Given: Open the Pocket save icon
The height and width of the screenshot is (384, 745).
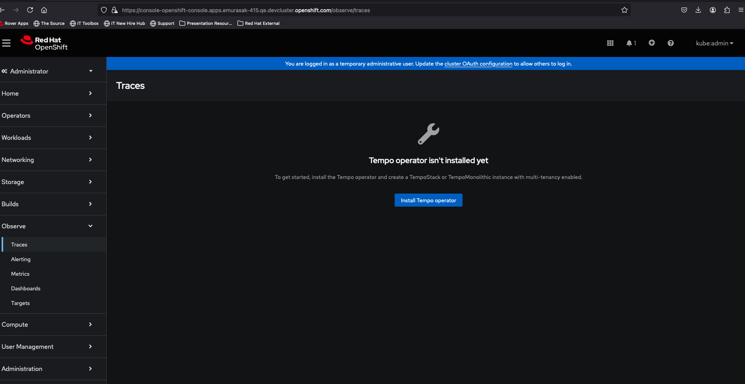Looking at the screenshot, I should 684,10.
